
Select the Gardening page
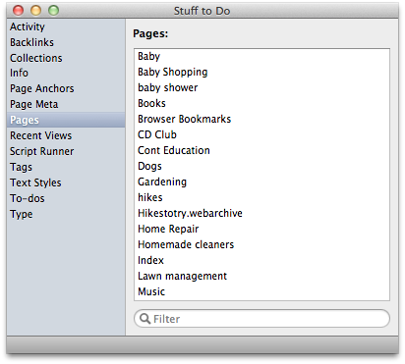tap(261, 182)
